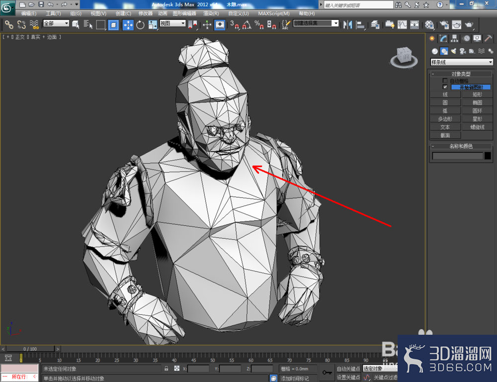Open the Material Editor

429,24
